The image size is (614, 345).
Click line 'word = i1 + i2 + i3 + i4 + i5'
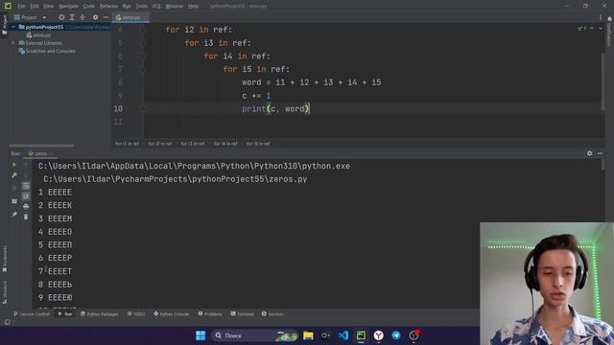(x=311, y=82)
